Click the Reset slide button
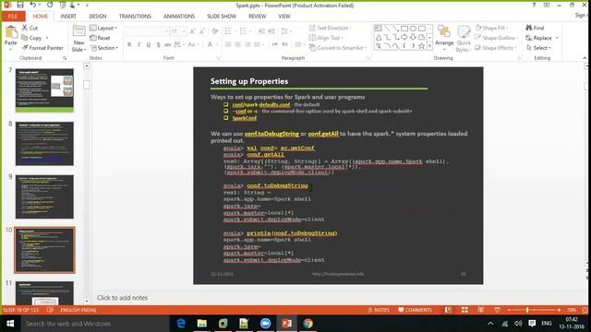This screenshot has height=332, width=591. [100, 38]
